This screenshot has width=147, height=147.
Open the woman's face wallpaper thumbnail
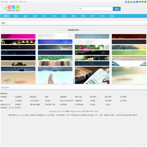55,64
